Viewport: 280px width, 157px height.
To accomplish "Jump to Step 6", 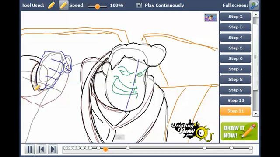I will coord(235,58).
